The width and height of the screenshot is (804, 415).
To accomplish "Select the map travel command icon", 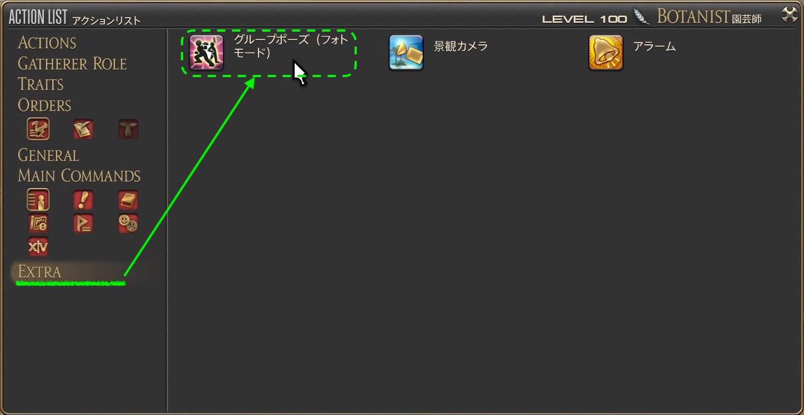I will (38, 224).
